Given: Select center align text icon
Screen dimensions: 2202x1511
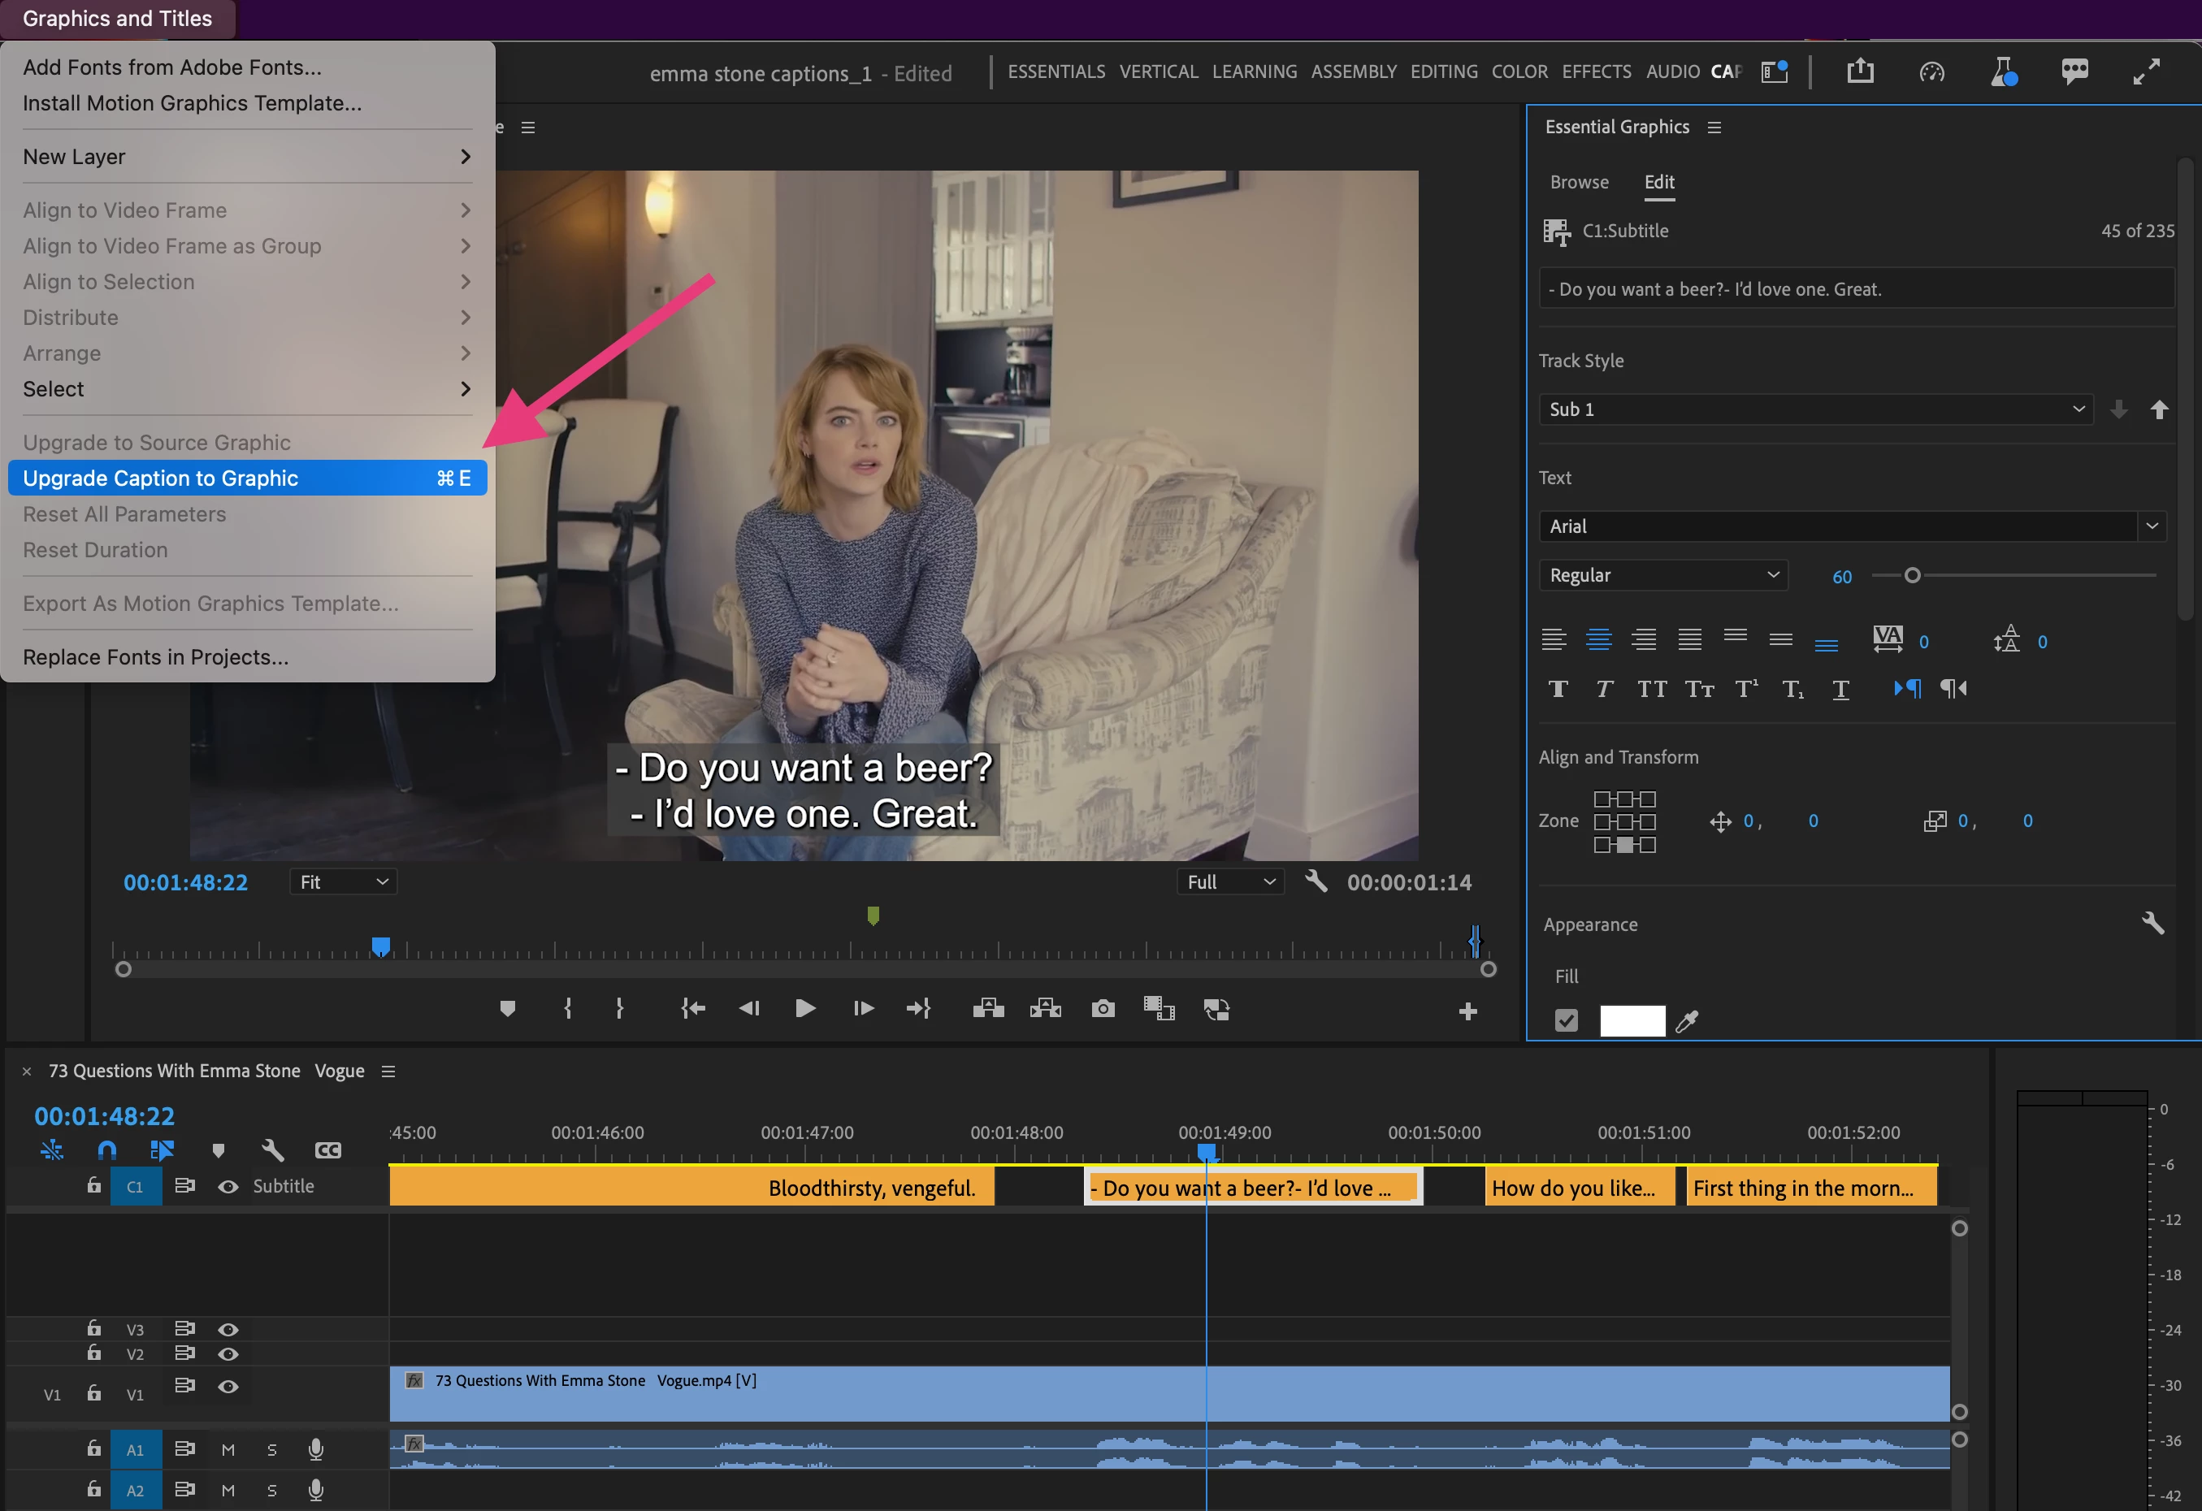Looking at the screenshot, I should (1598, 640).
